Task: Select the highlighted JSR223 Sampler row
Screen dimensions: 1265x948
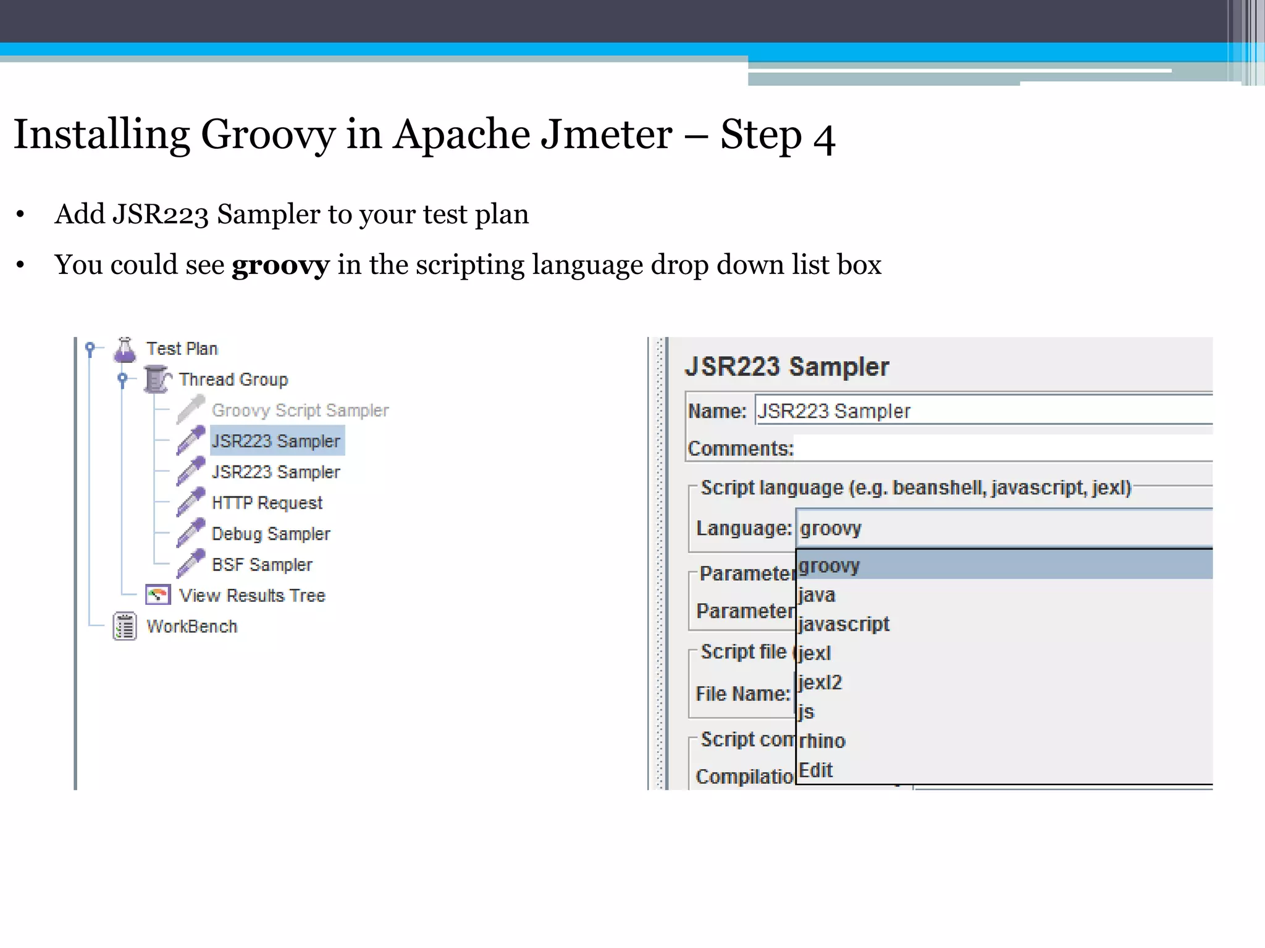Action: 277,441
